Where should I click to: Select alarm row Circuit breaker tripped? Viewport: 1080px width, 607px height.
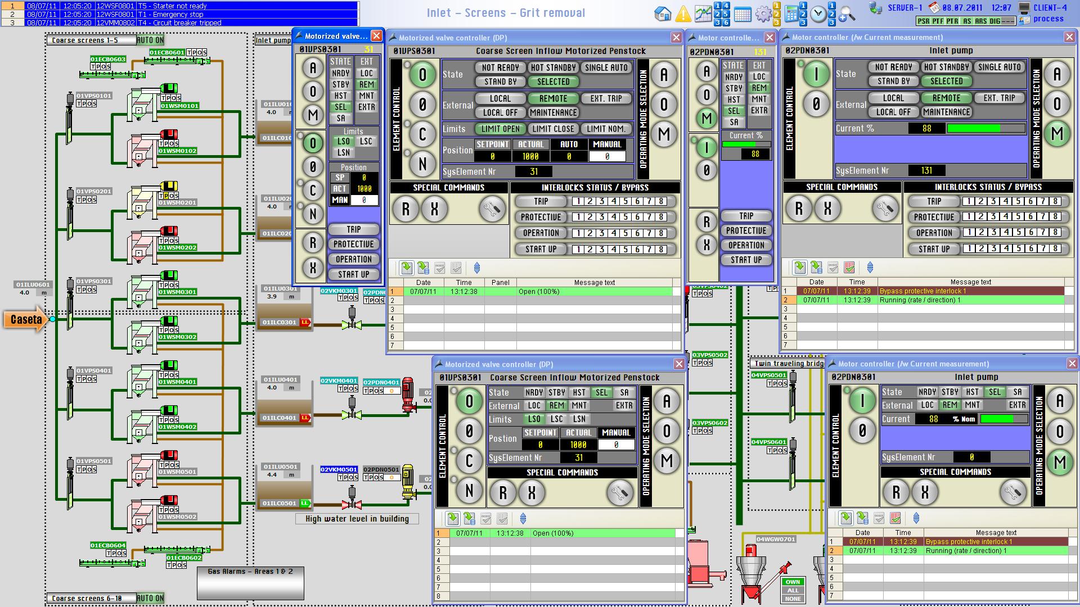pyautogui.click(x=180, y=22)
